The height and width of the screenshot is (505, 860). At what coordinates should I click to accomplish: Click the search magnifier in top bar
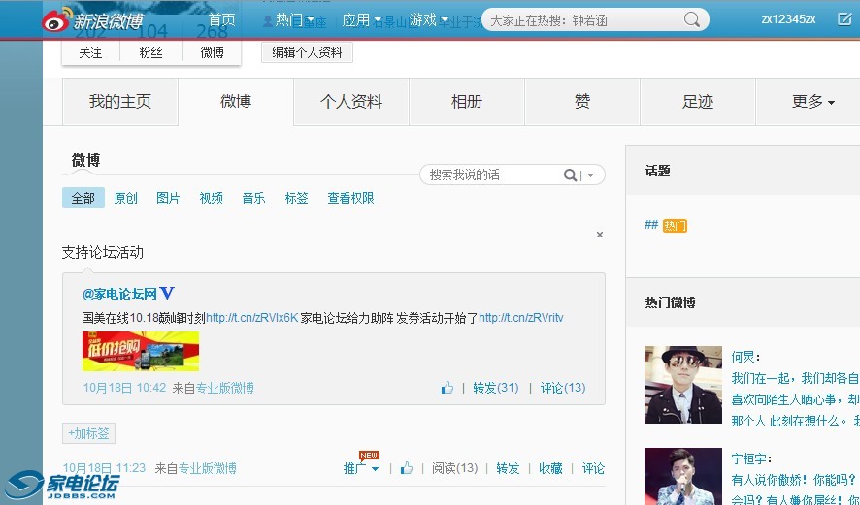tap(692, 20)
